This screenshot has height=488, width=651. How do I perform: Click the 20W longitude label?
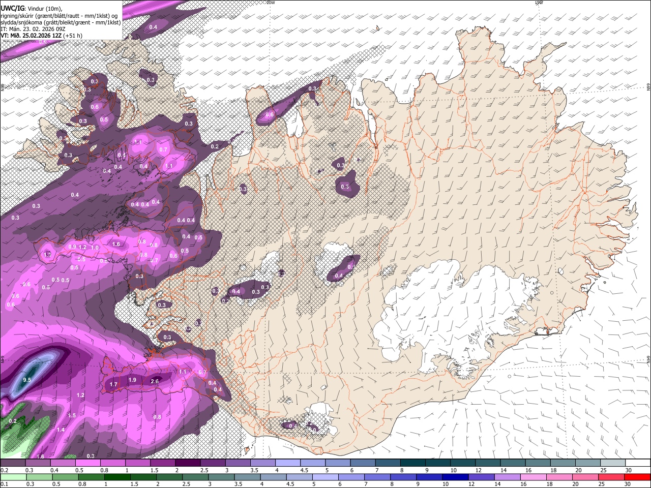[x=271, y=3]
